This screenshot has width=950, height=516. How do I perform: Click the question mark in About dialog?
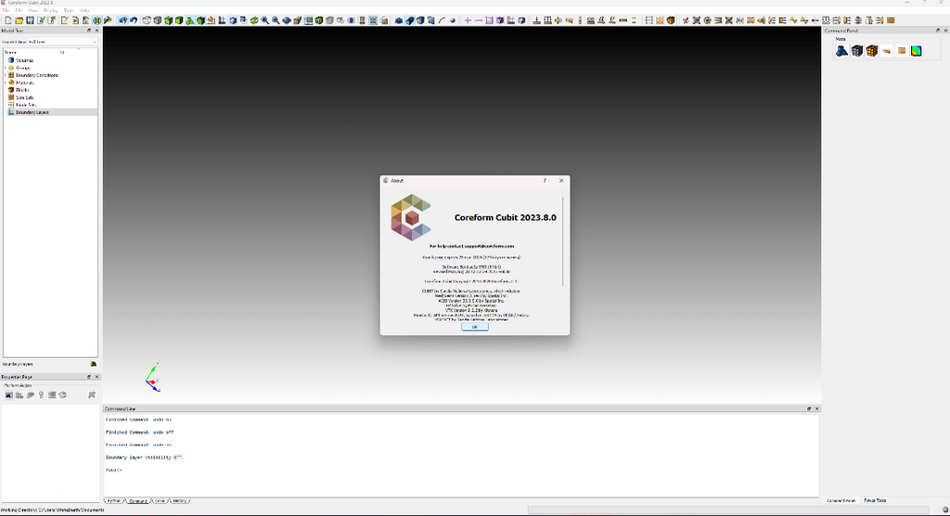pos(545,181)
